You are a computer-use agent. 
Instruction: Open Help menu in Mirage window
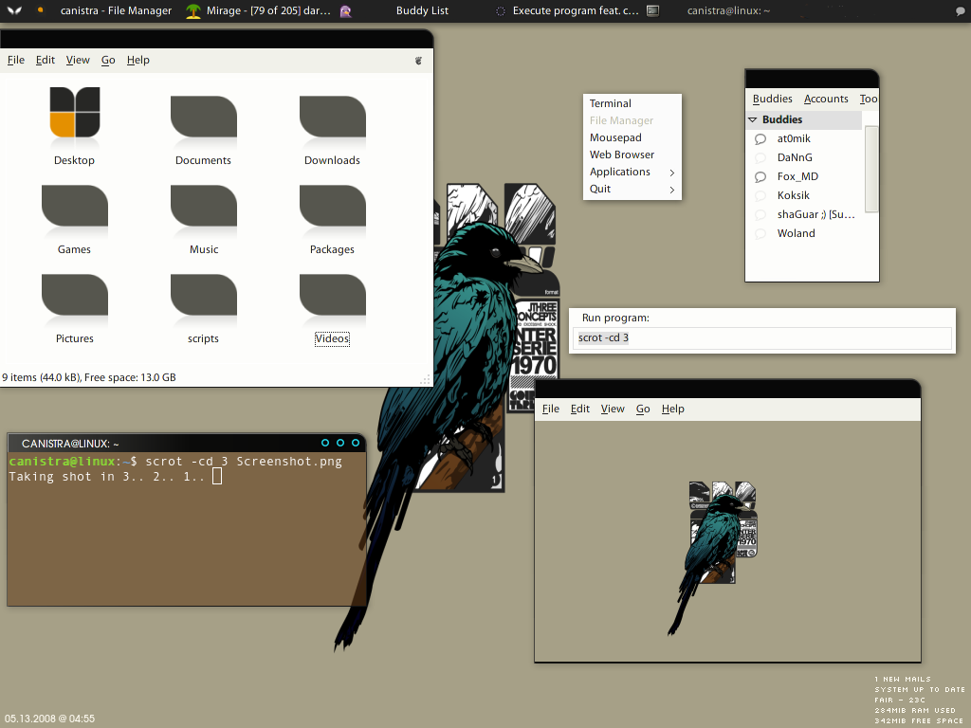click(x=672, y=409)
